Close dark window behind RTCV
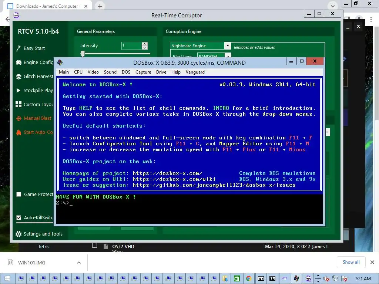 358,27
